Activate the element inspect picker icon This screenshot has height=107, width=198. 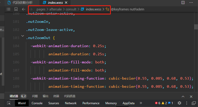(9, 103)
